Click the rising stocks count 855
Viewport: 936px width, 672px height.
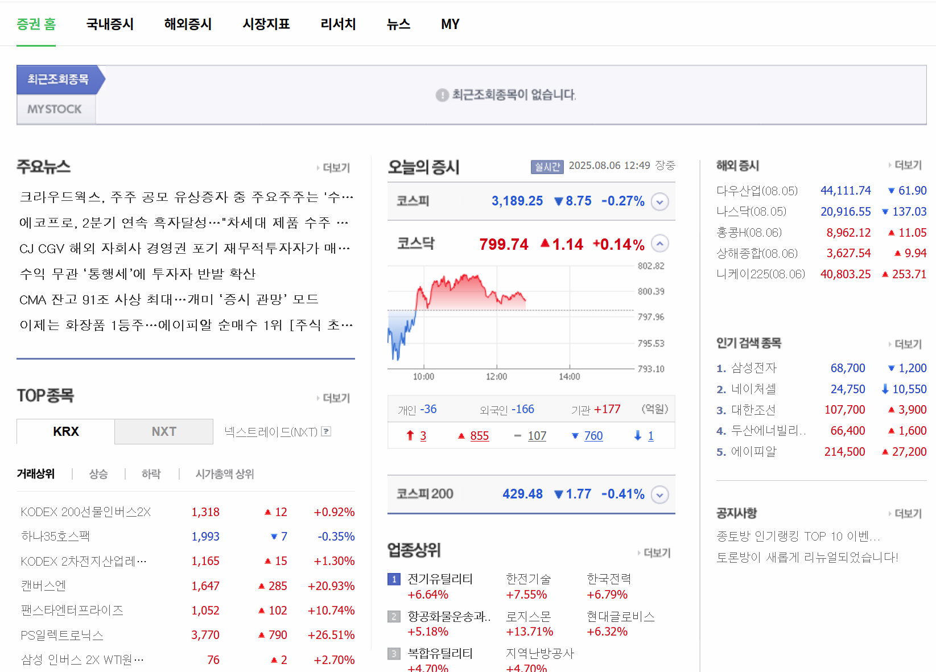pos(479,436)
